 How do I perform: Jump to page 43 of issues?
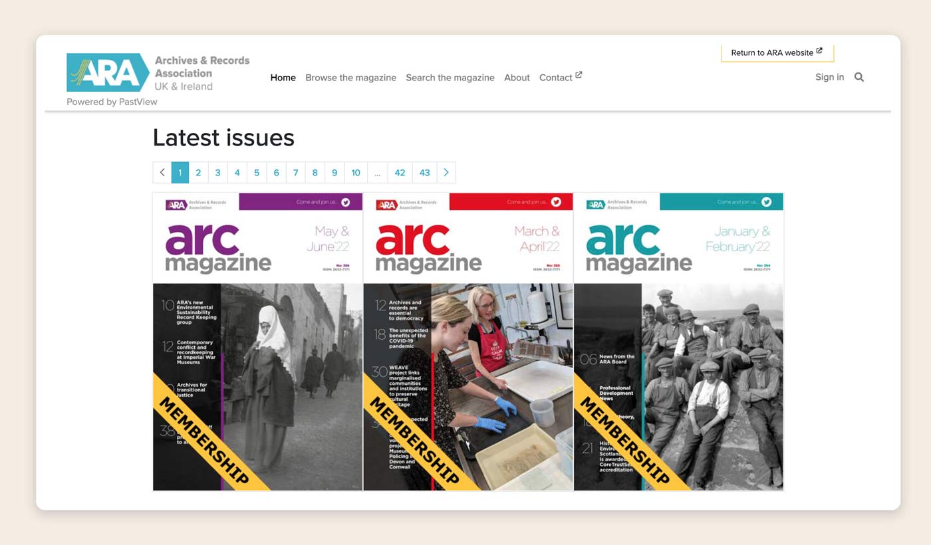[x=424, y=173]
